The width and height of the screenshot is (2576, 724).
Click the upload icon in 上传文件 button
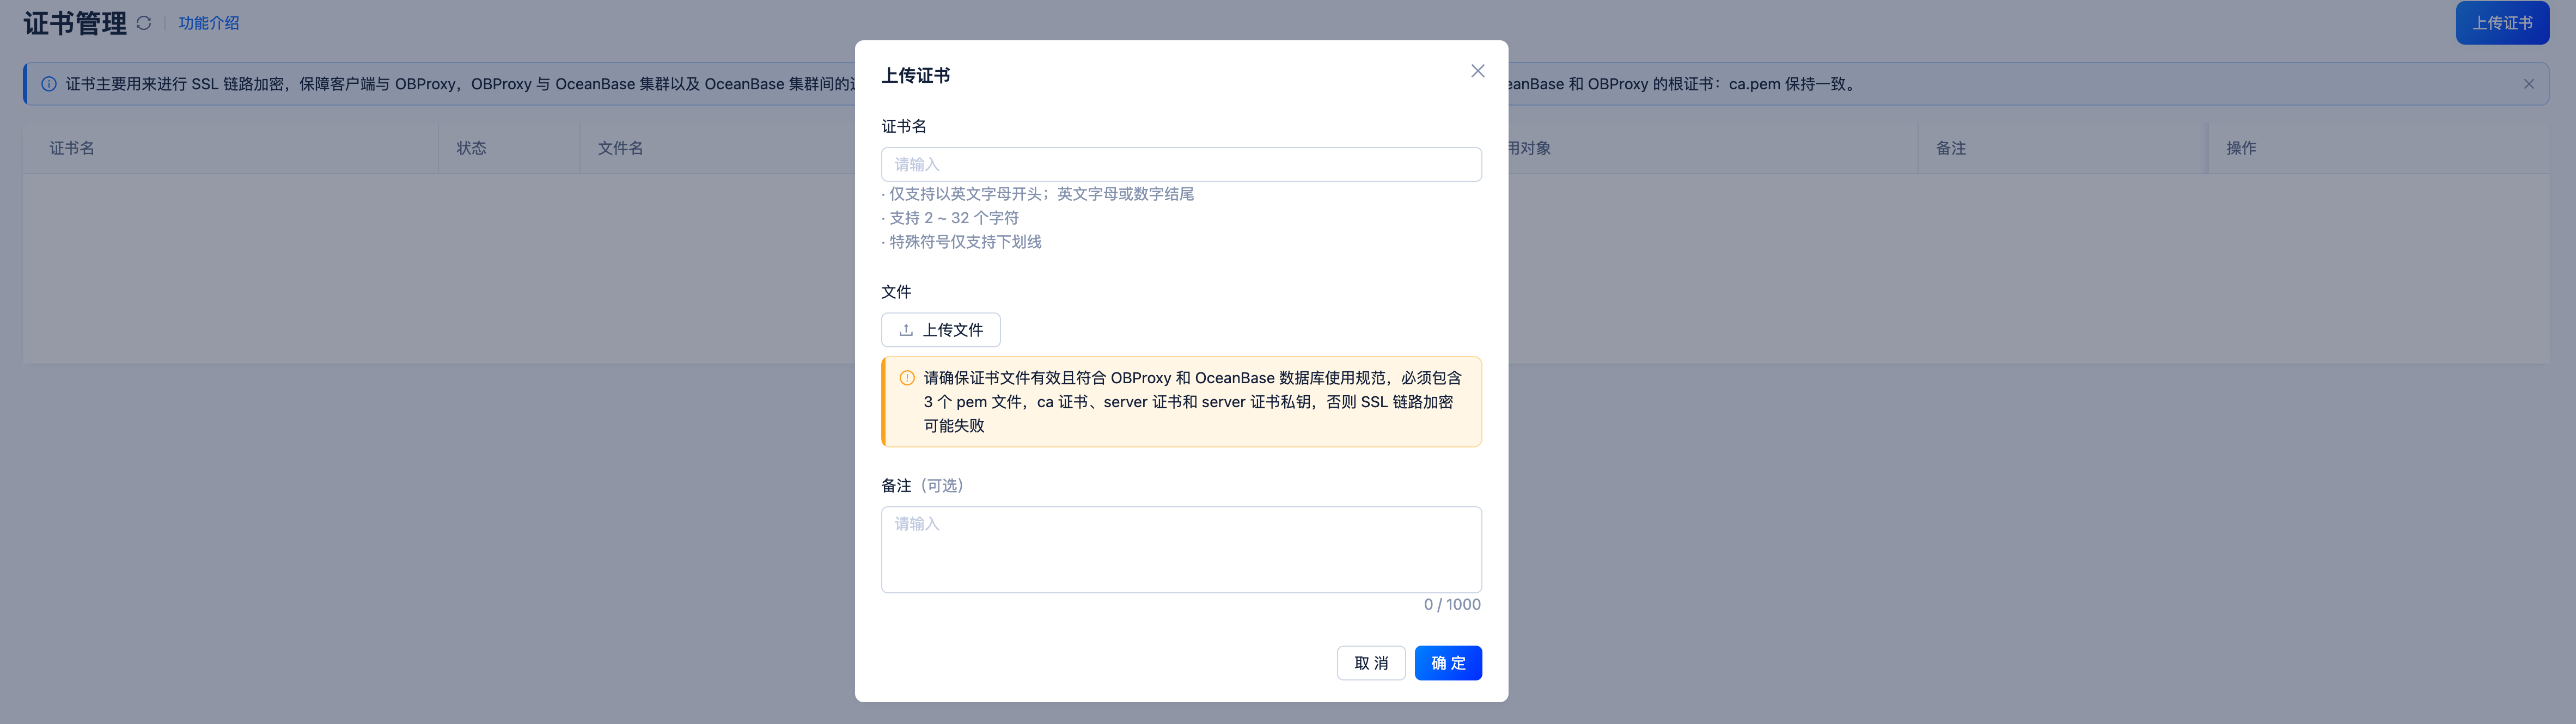click(x=907, y=329)
